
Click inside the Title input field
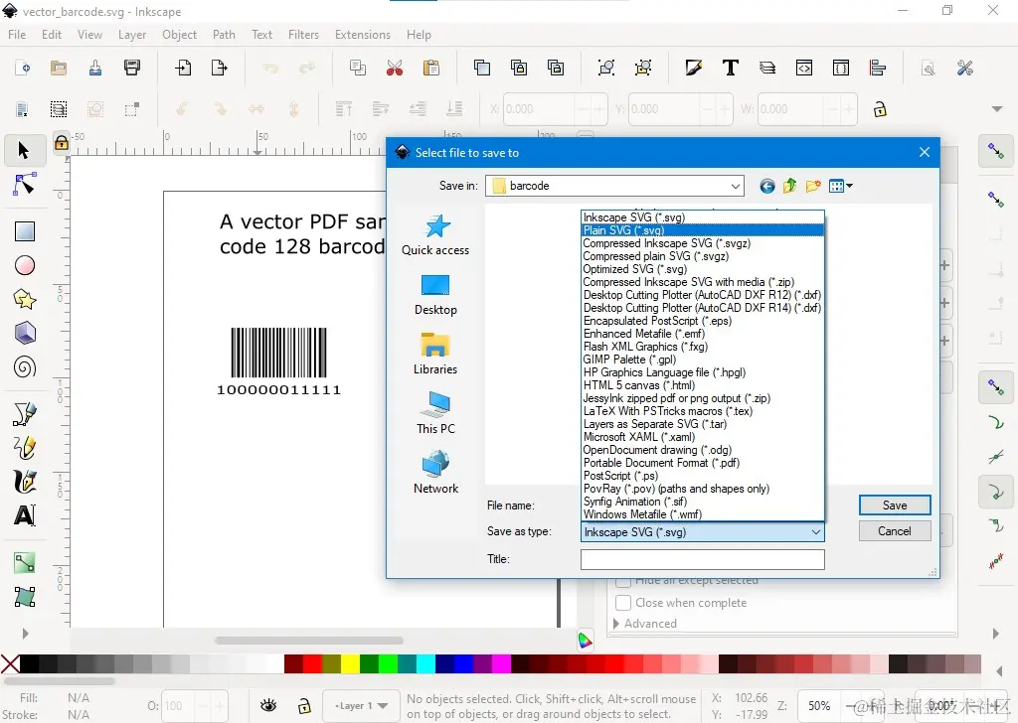pos(702,559)
